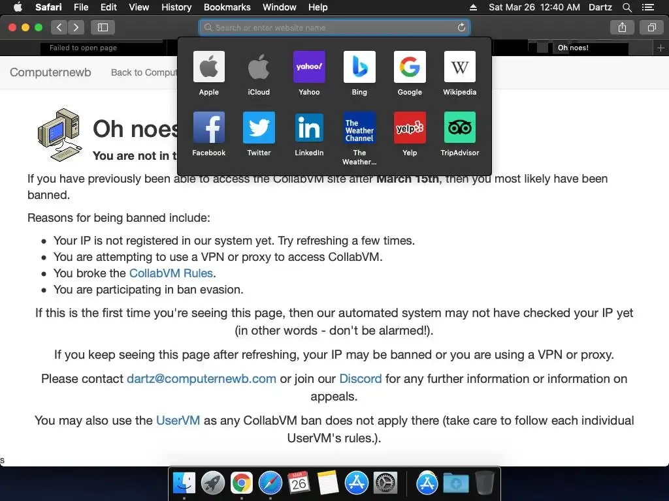
Task: Open the Yahoo favorite tile
Action: (309, 67)
